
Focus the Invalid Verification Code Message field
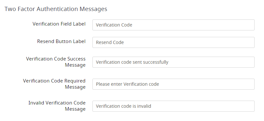pyautogui.click(x=174, y=106)
